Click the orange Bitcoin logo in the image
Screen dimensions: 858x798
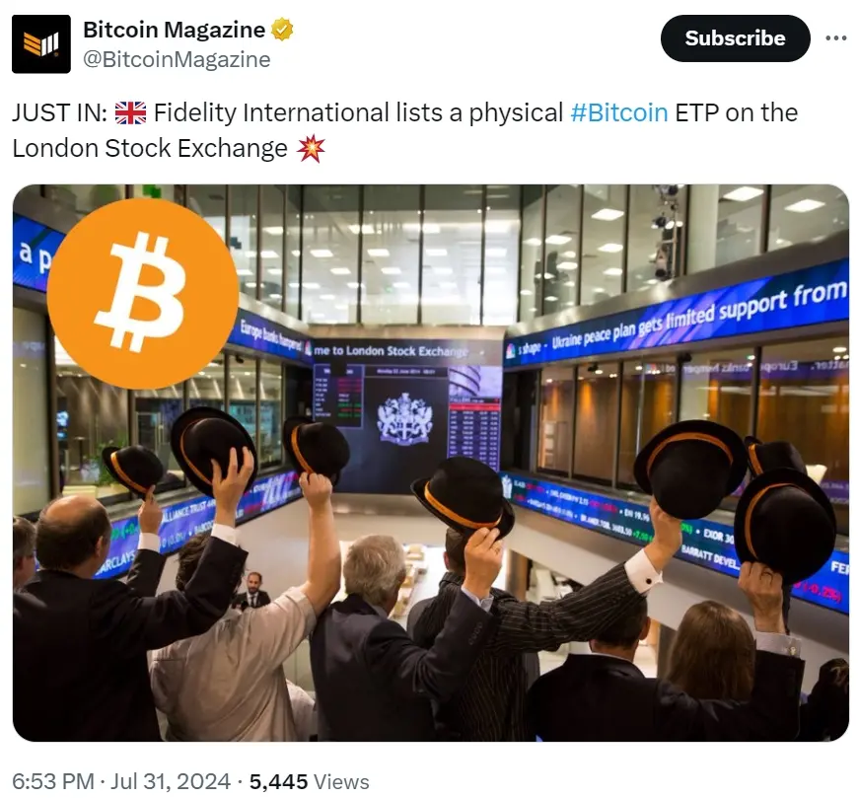142,293
